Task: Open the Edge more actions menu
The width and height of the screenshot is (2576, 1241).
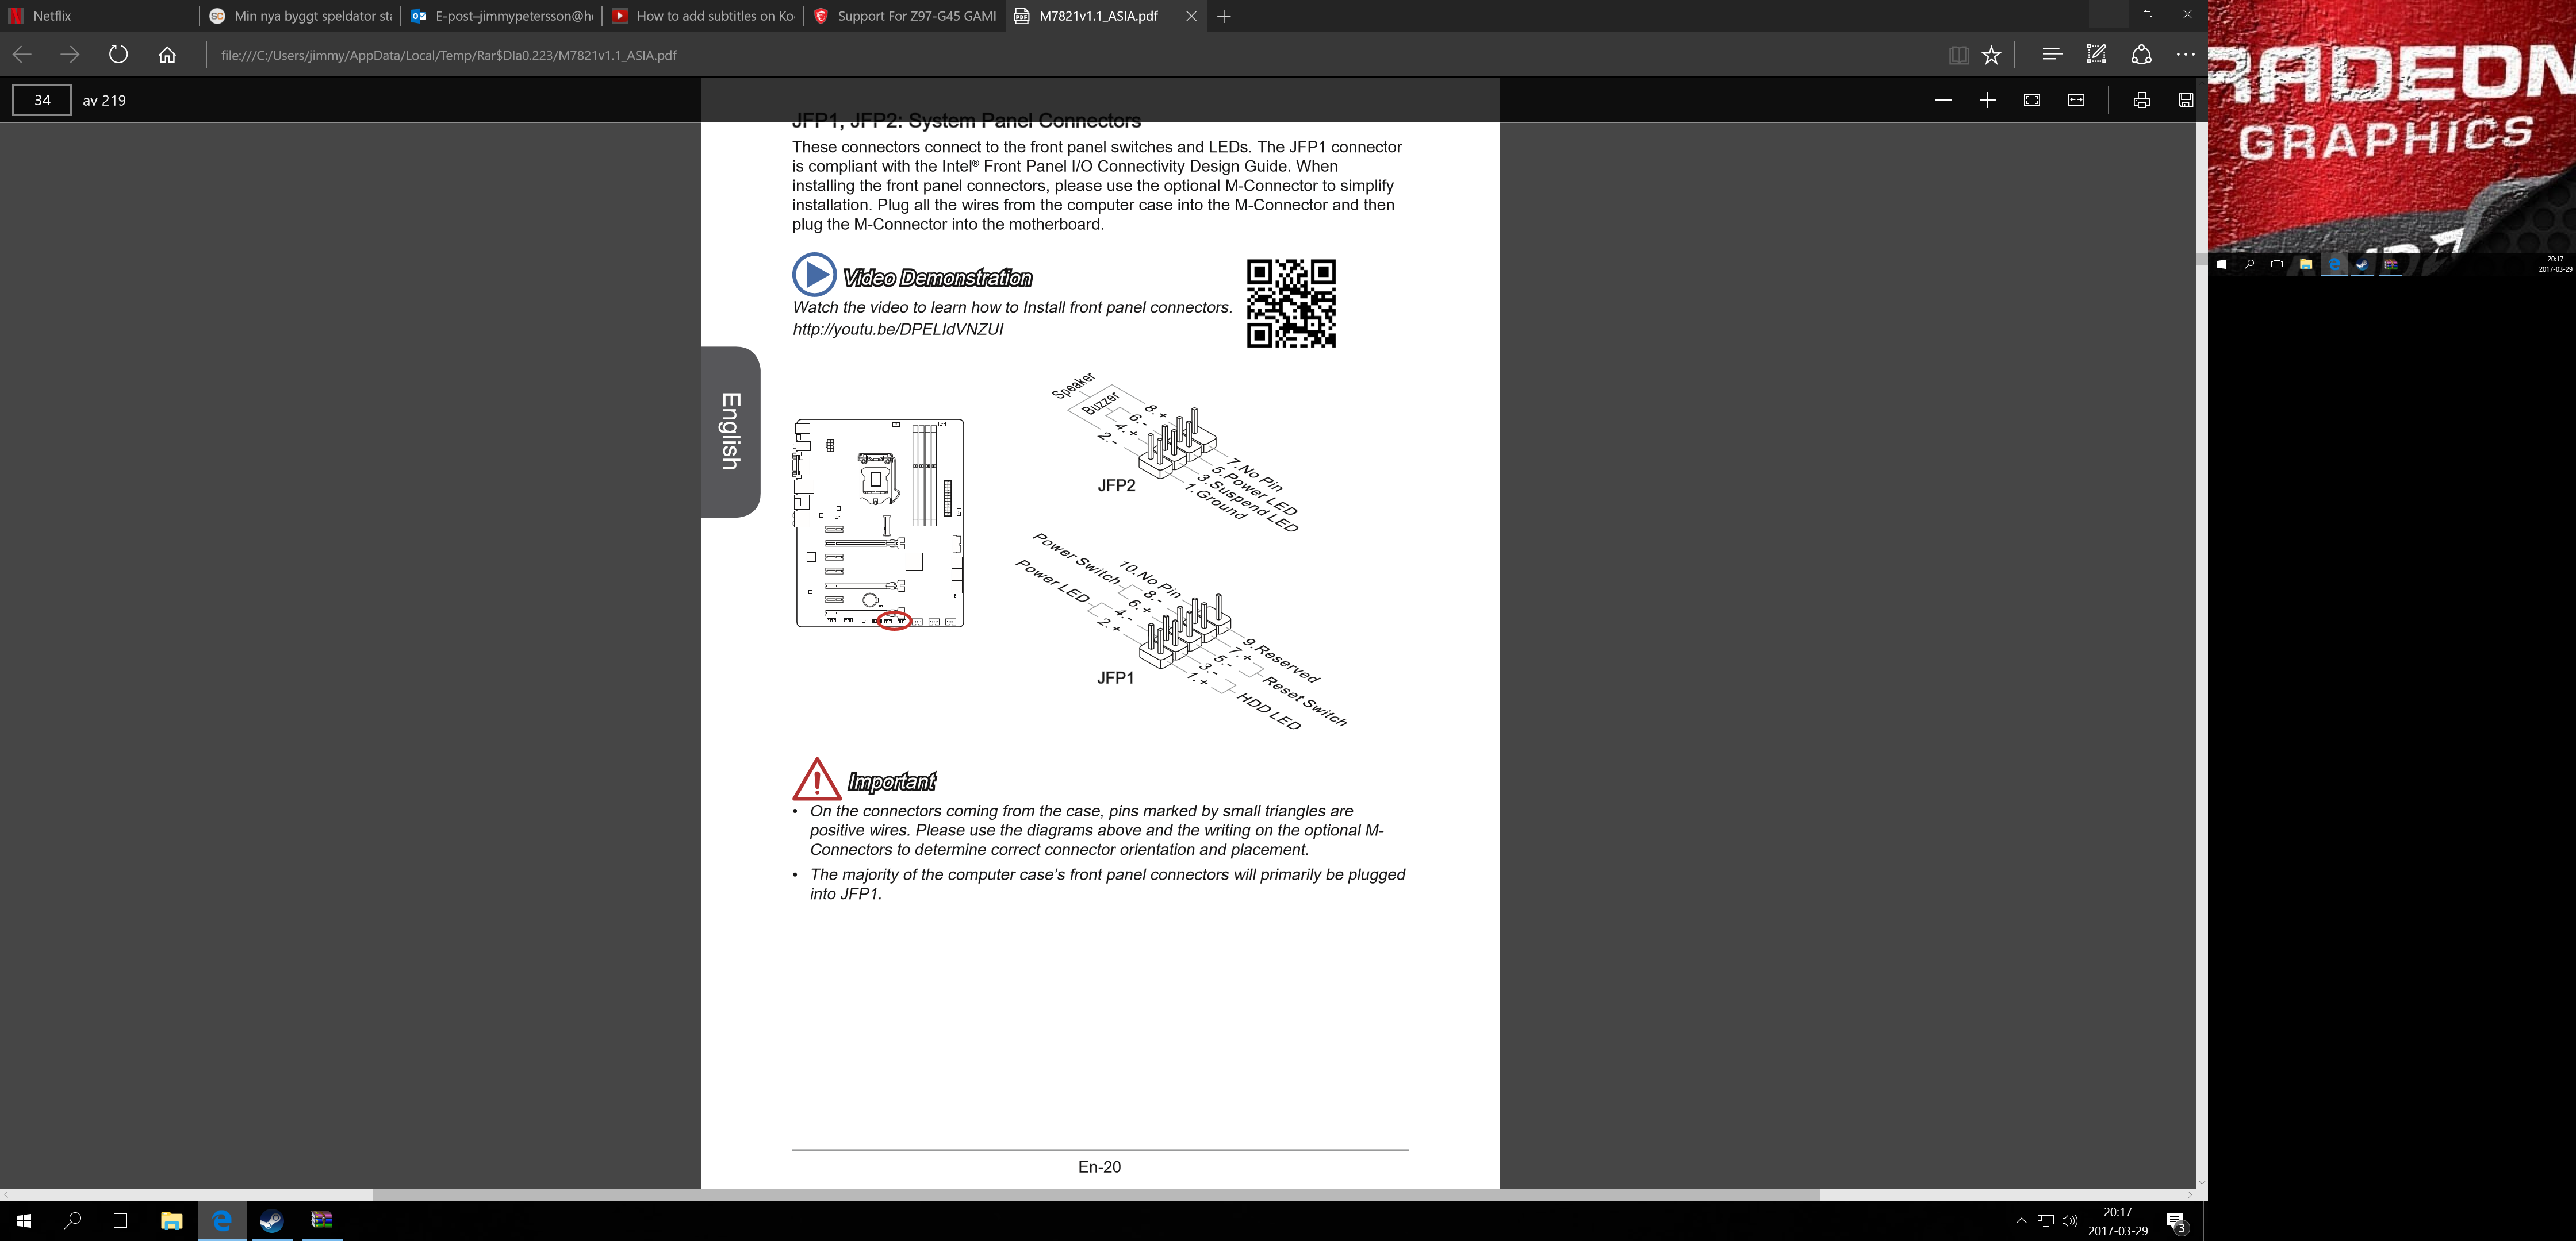Action: (x=2186, y=55)
